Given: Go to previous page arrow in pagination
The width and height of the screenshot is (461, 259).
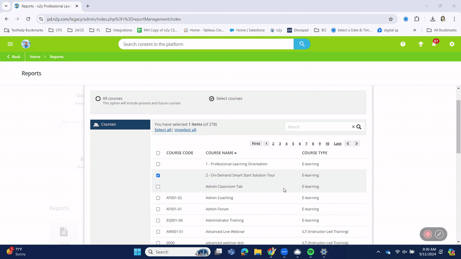Looking at the screenshot, I should [x=348, y=144].
